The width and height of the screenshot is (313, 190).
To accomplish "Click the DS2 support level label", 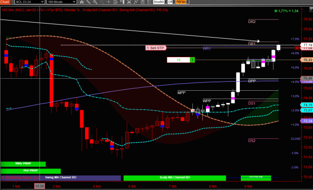I will 252,141.
